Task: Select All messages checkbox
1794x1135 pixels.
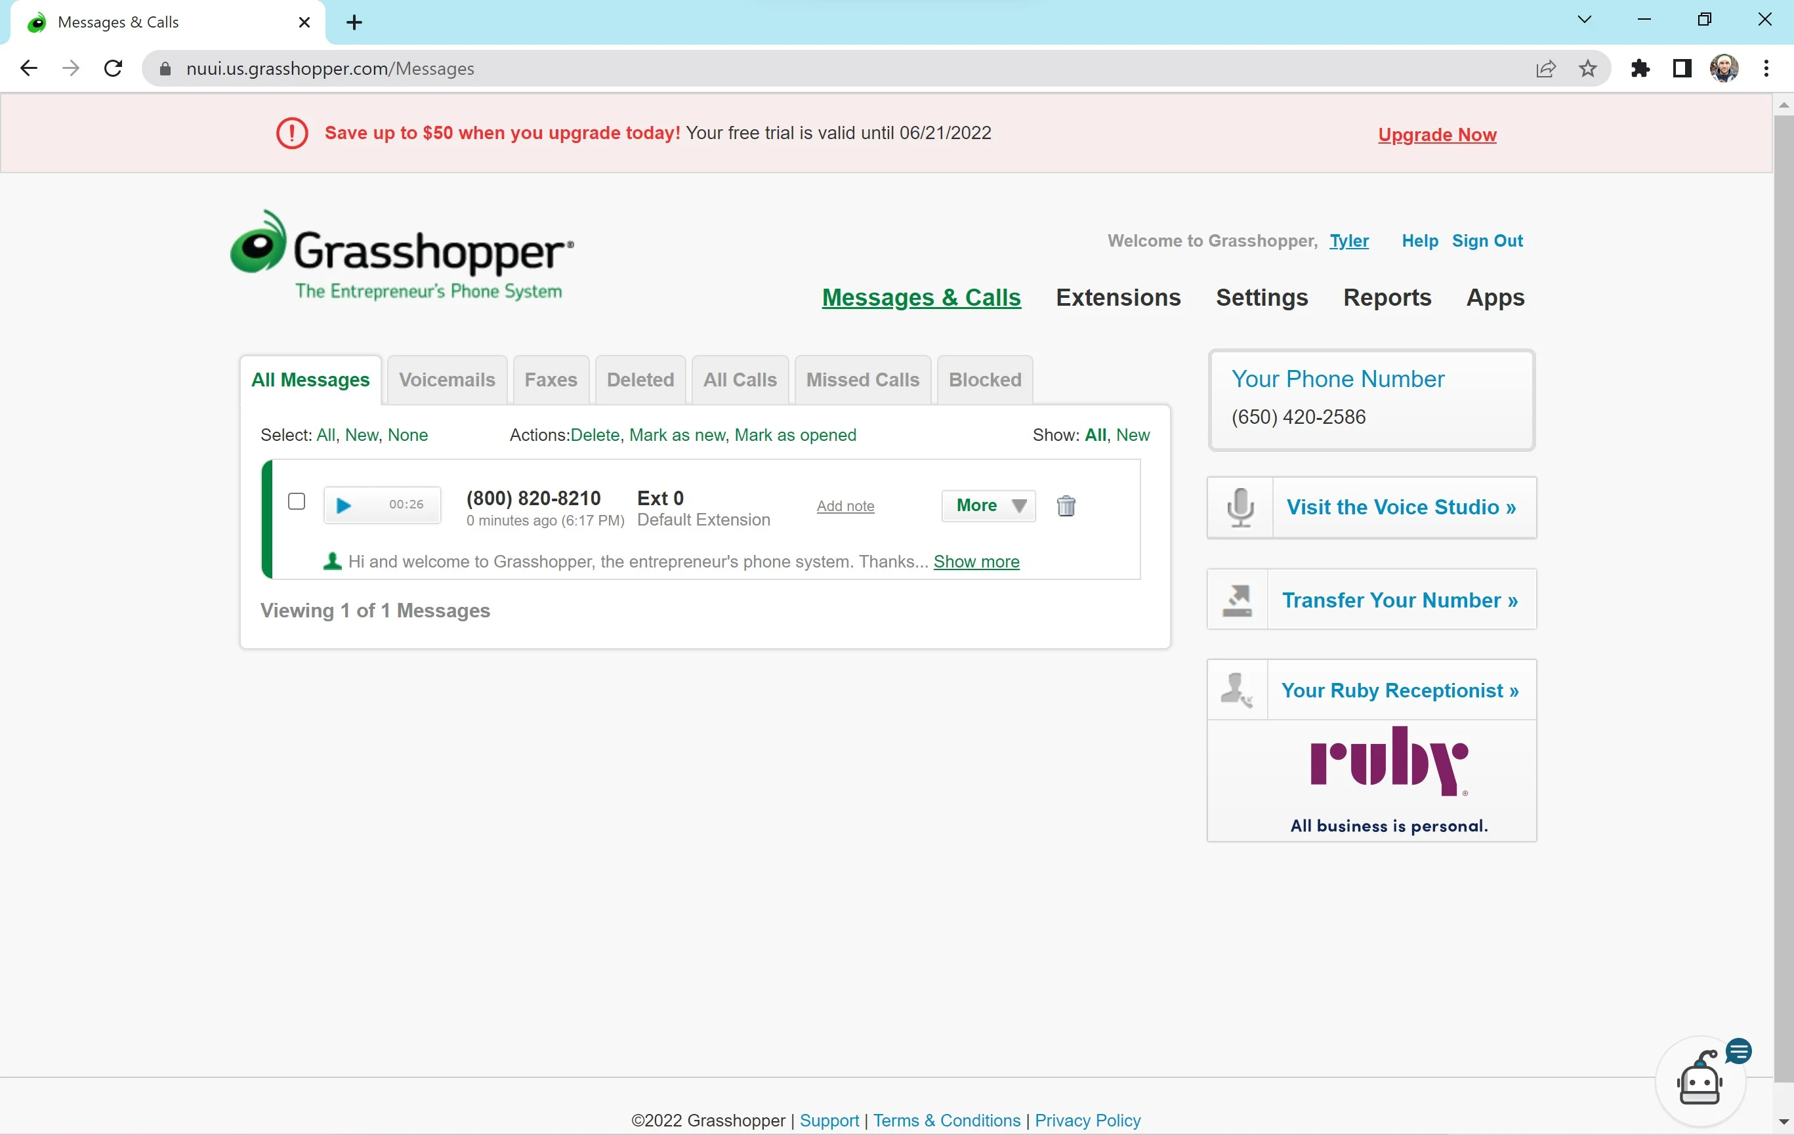Action: point(295,501)
